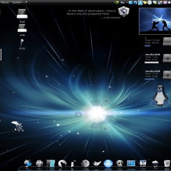Open the Places menu

coord(5,3)
